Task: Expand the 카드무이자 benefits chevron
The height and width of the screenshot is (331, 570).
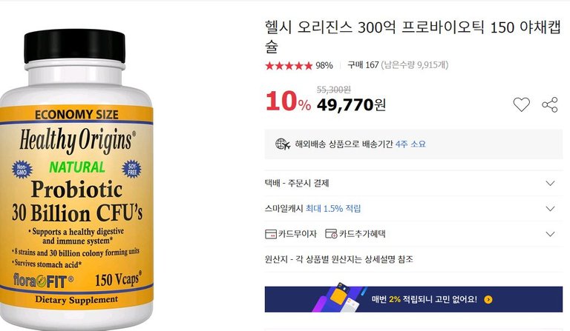Action: pyautogui.click(x=551, y=234)
